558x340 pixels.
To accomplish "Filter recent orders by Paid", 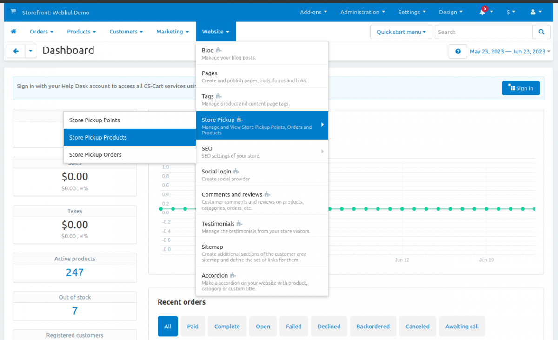I will [193, 327].
